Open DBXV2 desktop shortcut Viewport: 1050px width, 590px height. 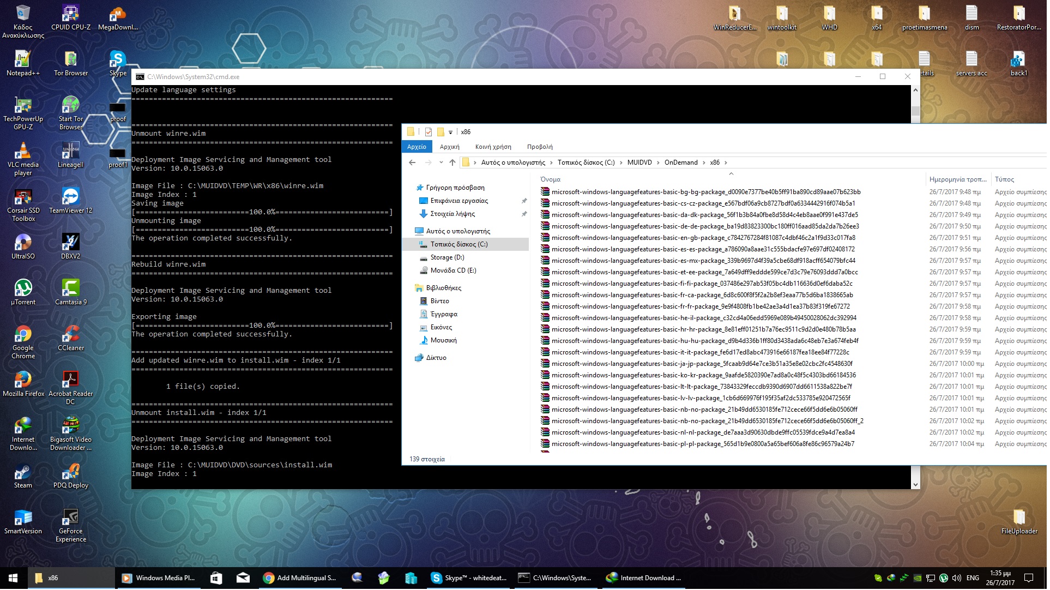point(71,246)
